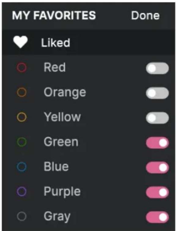Select the blue circle icon
176x231 pixels.
pyautogui.click(x=22, y=167)
